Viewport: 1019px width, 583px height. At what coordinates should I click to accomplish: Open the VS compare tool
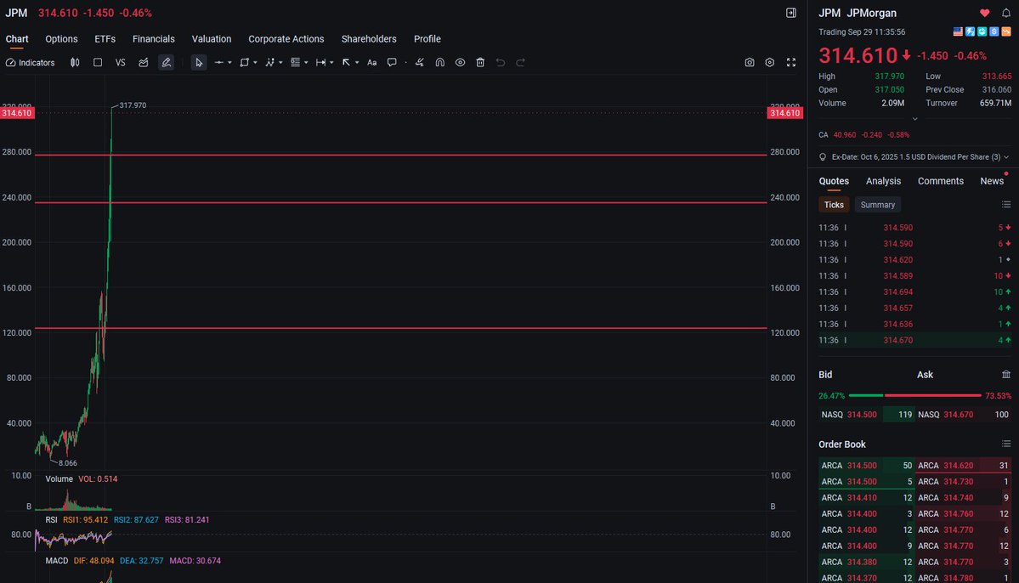coord(120,62)
